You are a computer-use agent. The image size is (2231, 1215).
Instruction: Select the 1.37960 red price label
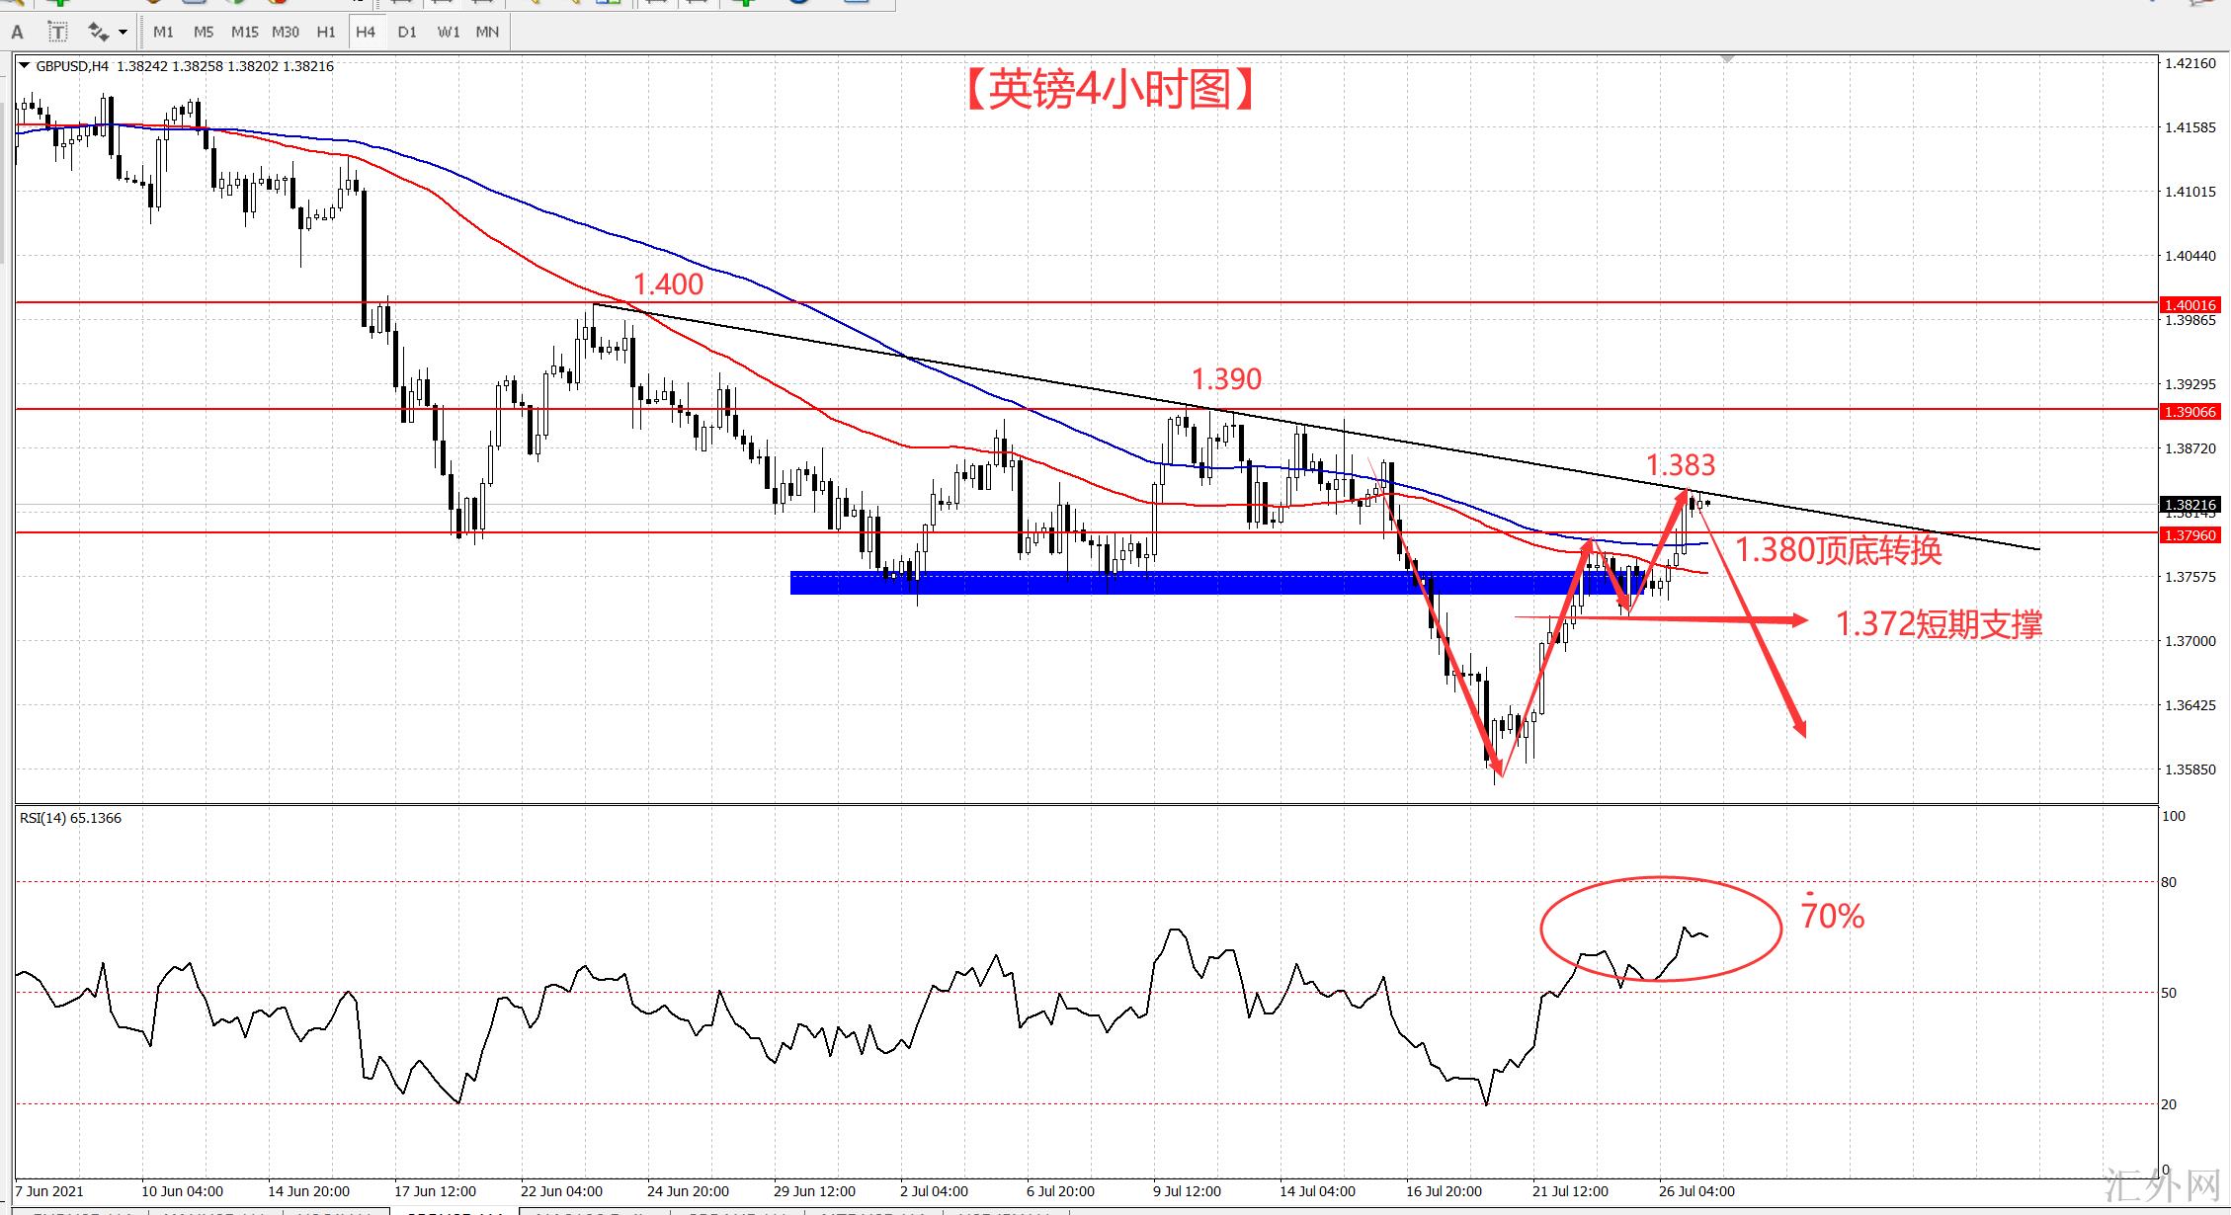tap(2190, 535)
